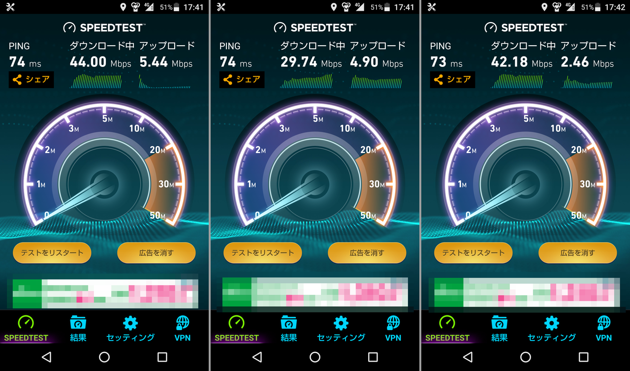
Task: Tap the VPN globe icon in left screenshot
Action: coord(183,323)
